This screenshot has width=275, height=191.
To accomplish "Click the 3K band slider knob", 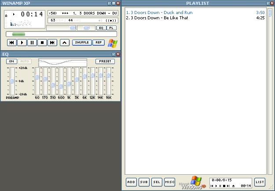I will point(77,79).
